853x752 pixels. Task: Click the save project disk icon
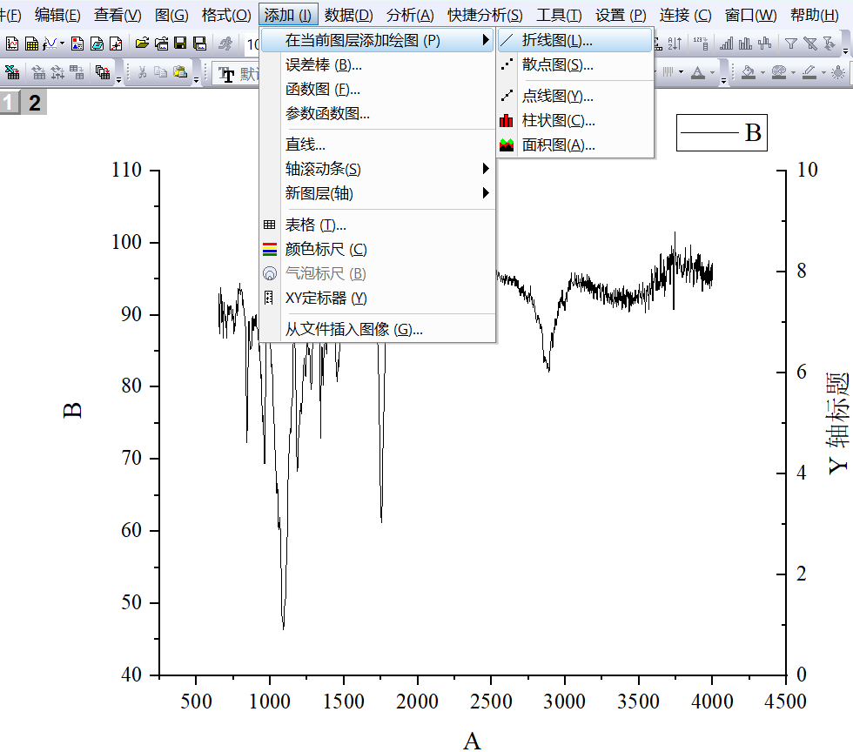coord(180,44)
